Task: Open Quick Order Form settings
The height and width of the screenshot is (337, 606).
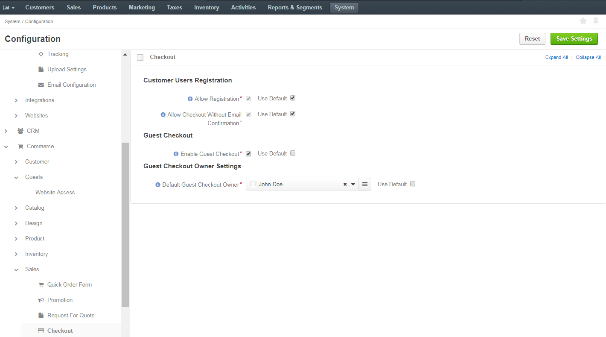Action: pos(70,284)
